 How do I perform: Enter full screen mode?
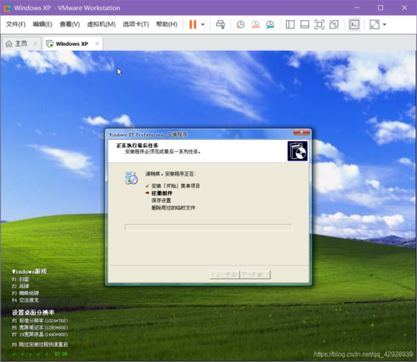(x=319, y=24)
